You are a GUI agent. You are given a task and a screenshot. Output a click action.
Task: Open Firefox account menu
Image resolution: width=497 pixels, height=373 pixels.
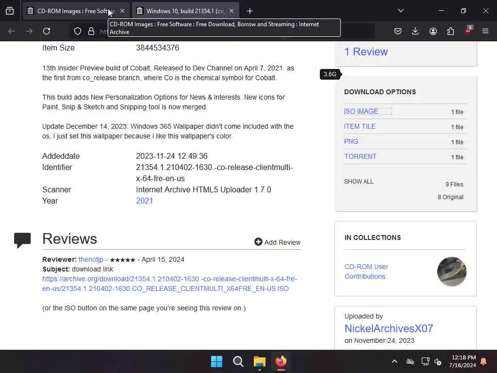433,31
